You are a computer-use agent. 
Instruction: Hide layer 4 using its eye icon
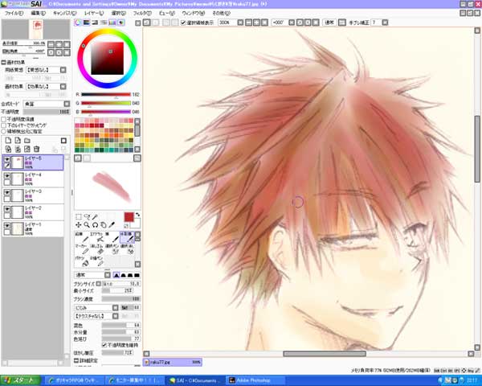coord(6,176)
